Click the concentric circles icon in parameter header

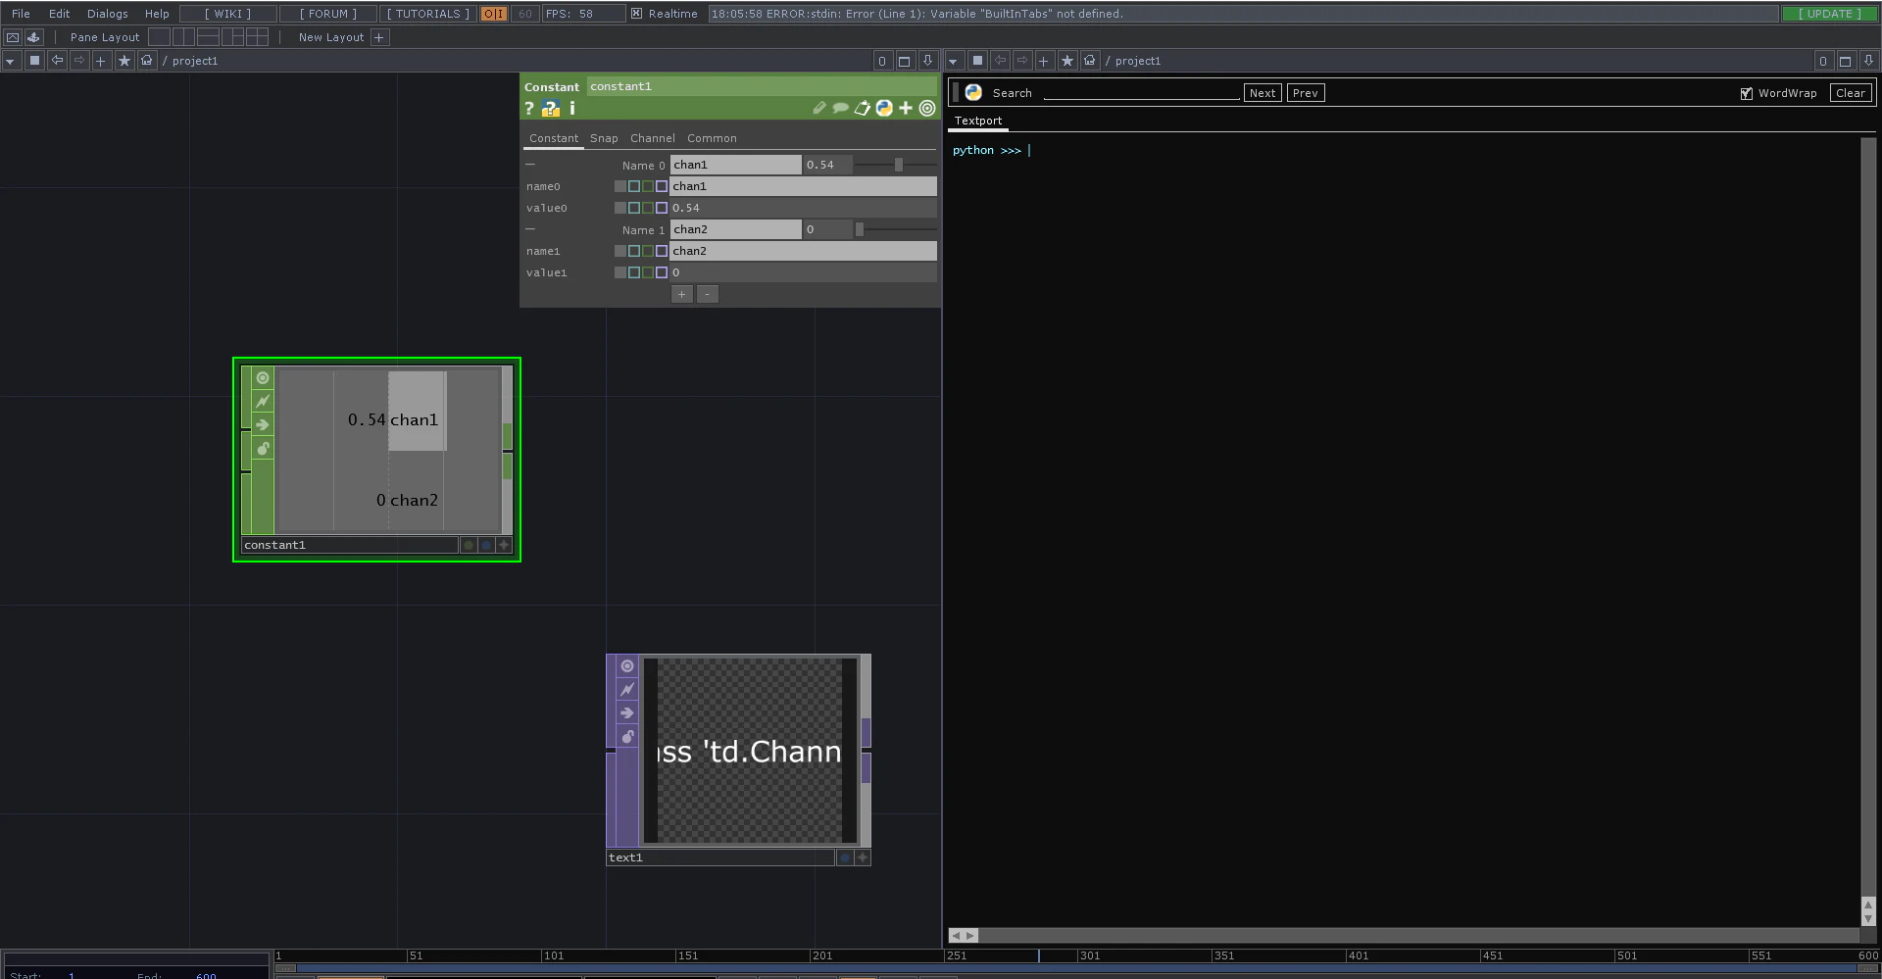point(927,108)
